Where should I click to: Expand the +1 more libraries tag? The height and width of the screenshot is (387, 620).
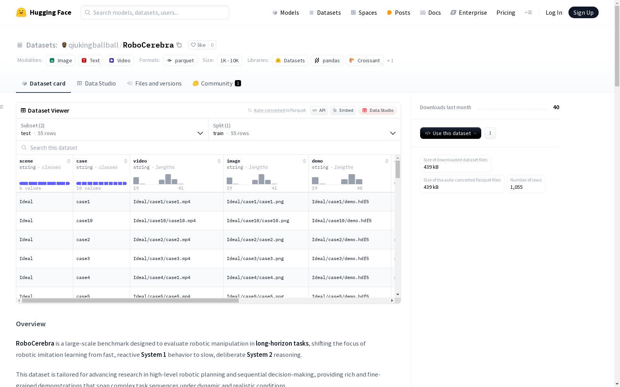pos(390,60)
